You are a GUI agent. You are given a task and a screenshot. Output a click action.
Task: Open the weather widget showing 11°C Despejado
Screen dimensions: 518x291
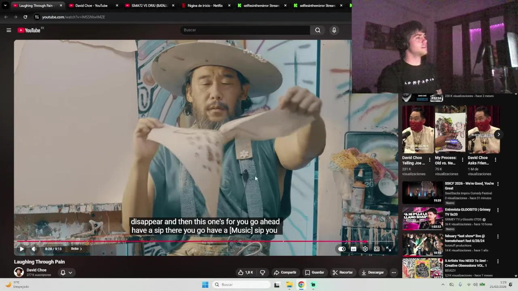(17, 285)
